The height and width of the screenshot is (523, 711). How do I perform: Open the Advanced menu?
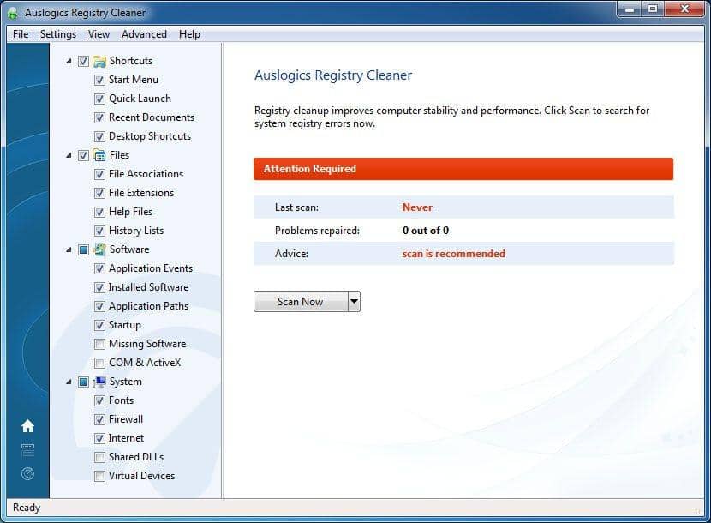coord(144,34)
